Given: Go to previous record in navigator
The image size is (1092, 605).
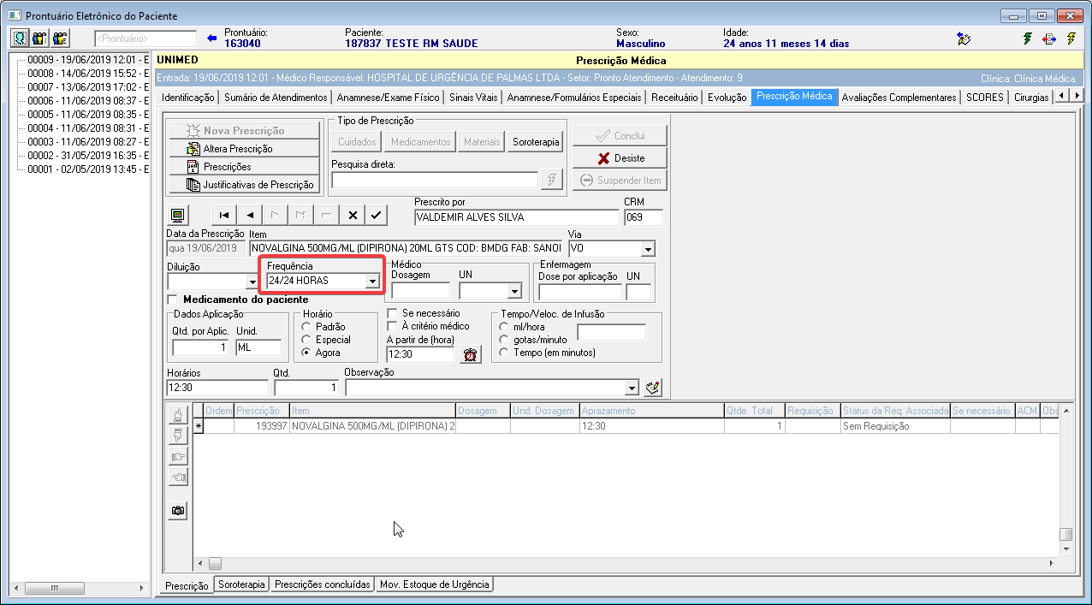Looking at the screenshot, I should [250, 215].
